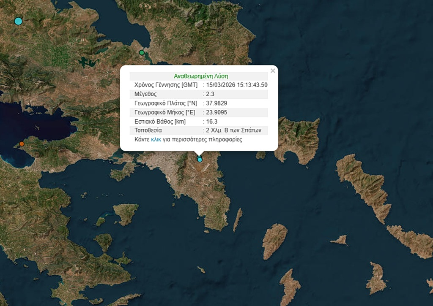Click the green Αναθεωρημένη Λύση heading
The height and width of the screenshot is (306, 433).
click(201, 76)
